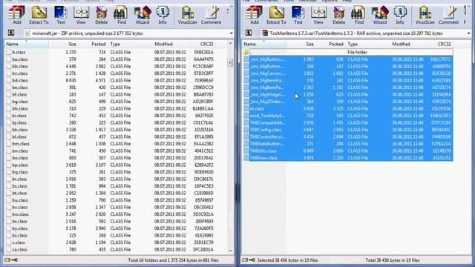475x267 pixels.
Task: Run VirusScan in TooManyItems window
Action: (x=425, y=15)
